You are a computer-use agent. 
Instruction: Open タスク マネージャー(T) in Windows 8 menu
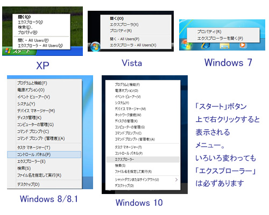pos(34,148)
